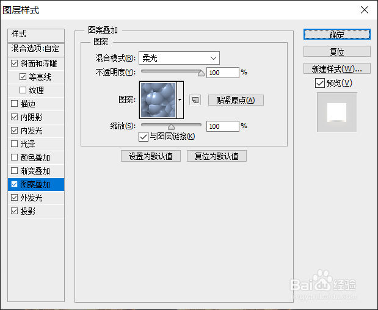This screenshot has height=310, width=378.
Task: Enable the 颜色叠加 checkbox
Action: click(14, 157)
